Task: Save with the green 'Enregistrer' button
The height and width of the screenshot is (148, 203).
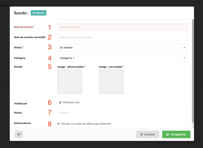Action: click(176, 134)
